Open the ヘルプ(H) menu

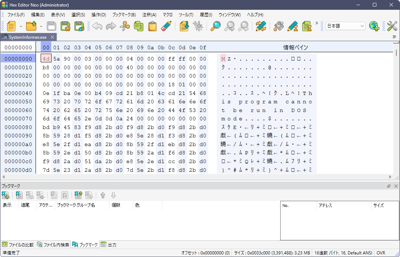pyautogui.click(x=255, y=15)
